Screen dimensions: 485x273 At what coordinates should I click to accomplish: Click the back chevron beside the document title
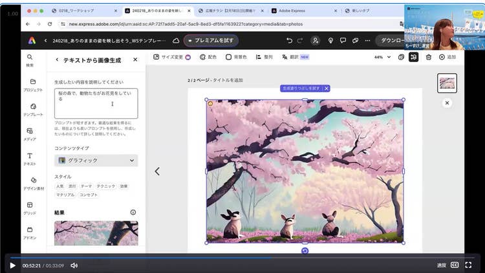[45, 41]
